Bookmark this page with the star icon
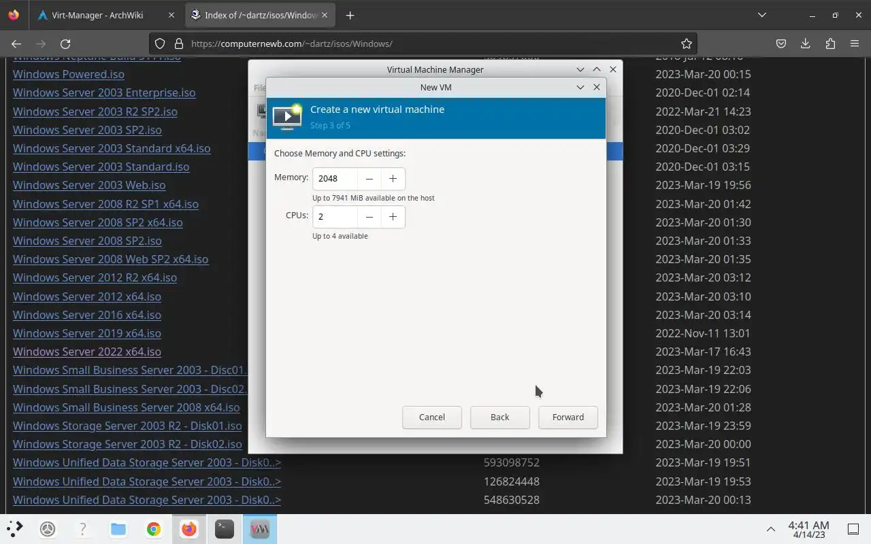The image size is (871, 544). [687, 44]
